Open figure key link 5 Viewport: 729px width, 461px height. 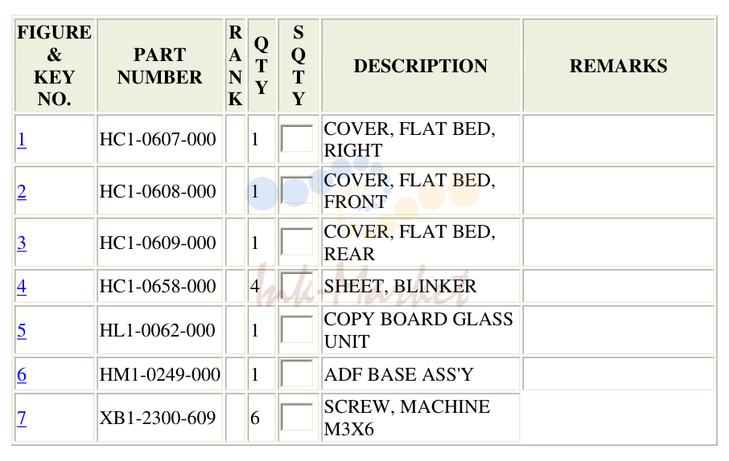pyautogui.click(x=22, y=331)
